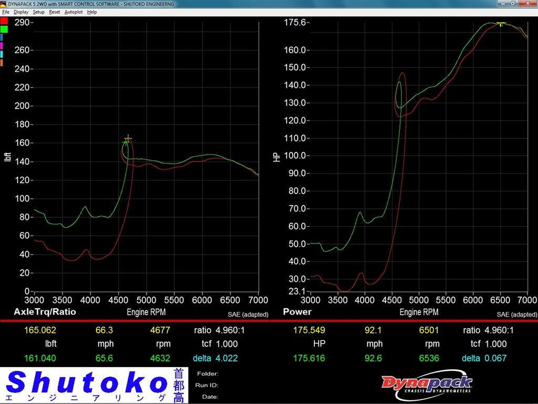Open the Reset menu
538x404 pixels.
(54, 12)
